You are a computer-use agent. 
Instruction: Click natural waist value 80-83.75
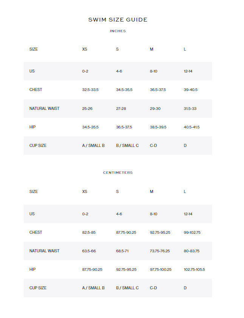(x=191, y=251)
